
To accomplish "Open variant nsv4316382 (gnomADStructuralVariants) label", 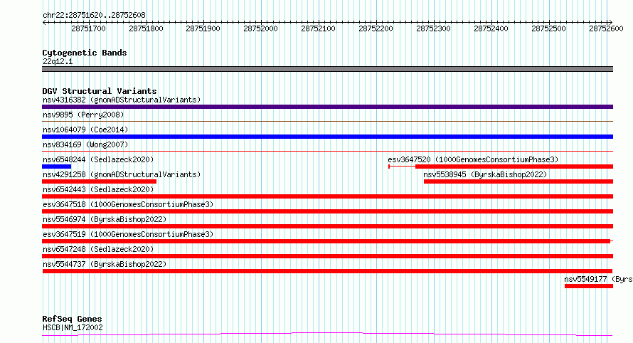I will coord(122,100).
